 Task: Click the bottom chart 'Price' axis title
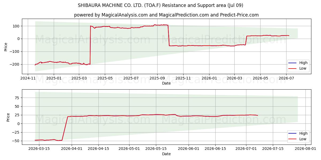(8, 117)
